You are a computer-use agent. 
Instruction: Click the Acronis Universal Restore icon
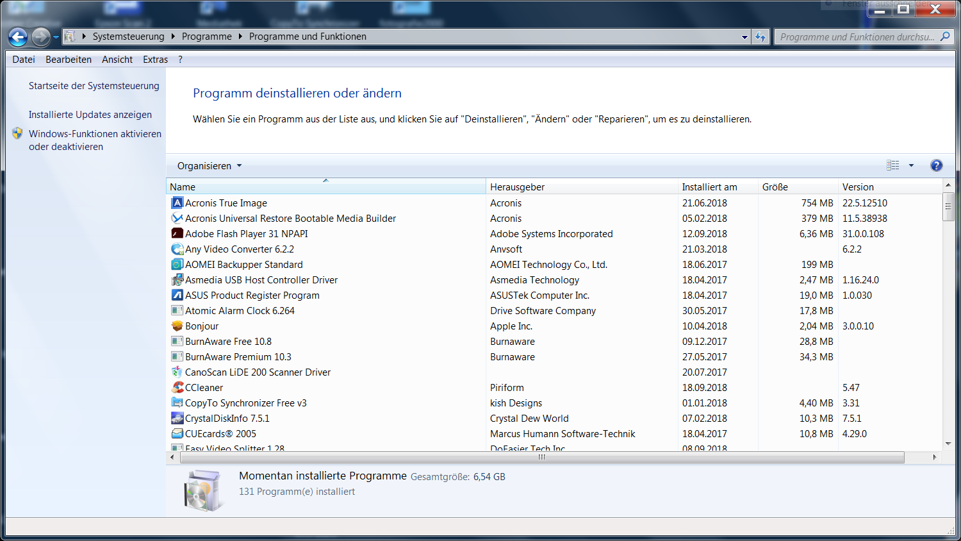coord(177,218)
